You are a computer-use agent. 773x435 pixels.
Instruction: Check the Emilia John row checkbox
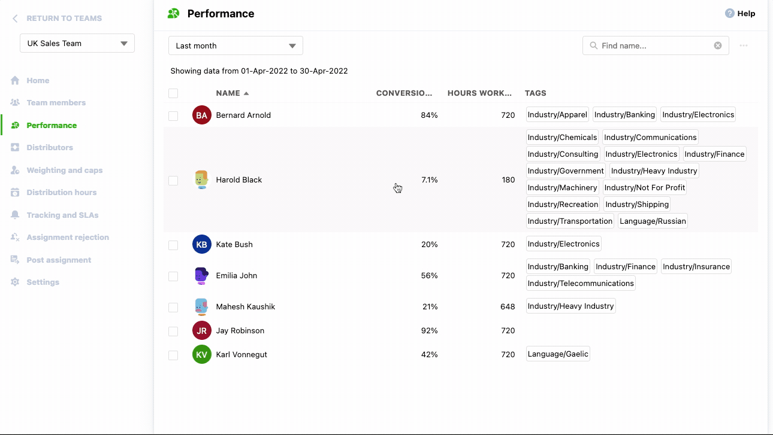[x=173, y=276]
